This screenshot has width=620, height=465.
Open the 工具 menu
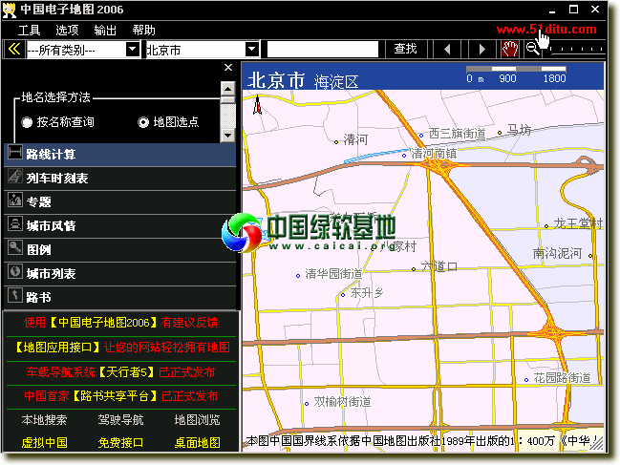coord(29,31)
